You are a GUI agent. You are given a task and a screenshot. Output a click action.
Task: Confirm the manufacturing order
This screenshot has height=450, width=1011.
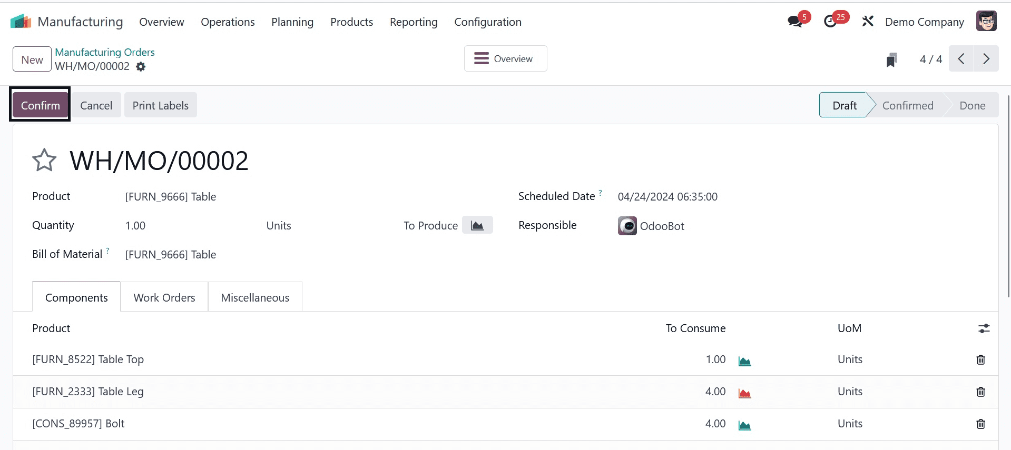click(40, 105)
